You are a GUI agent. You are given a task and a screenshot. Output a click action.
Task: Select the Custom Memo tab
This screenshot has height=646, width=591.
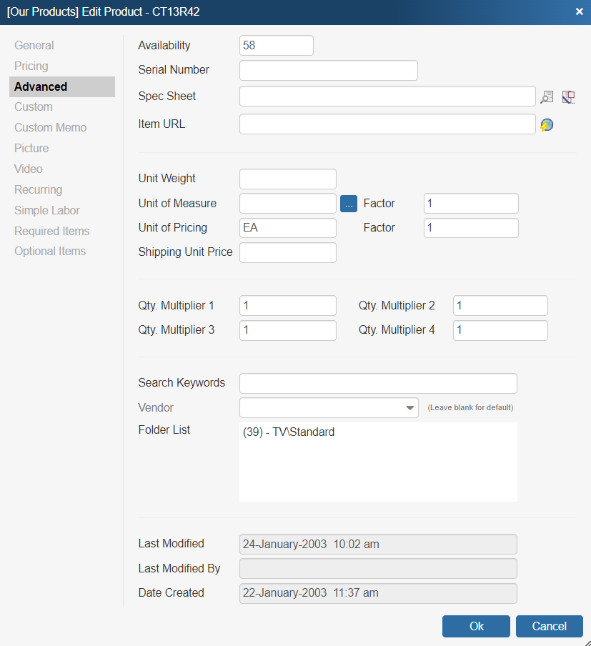[x=50, y=127]
